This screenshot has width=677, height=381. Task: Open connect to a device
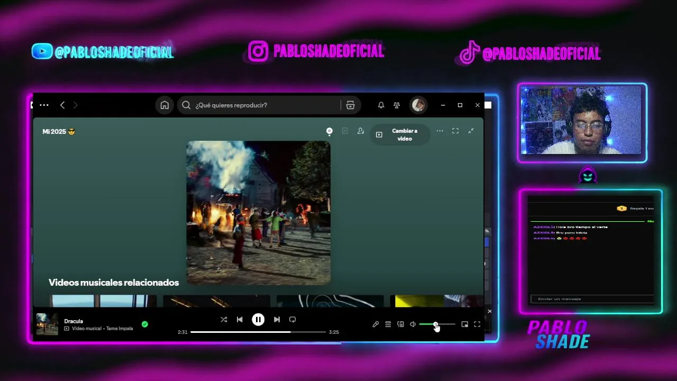click(x=400, y=324)
